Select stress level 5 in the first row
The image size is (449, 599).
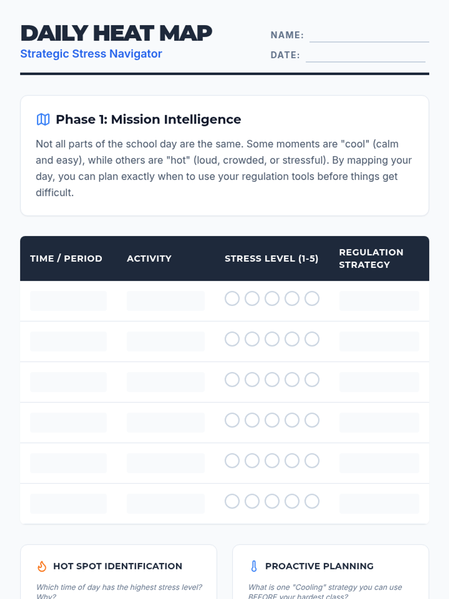tap(312, 298)
